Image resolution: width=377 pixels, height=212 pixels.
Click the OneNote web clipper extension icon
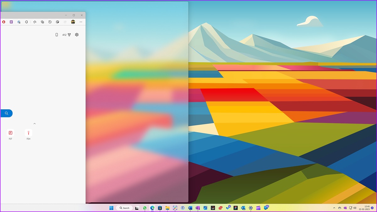point(11,22)
